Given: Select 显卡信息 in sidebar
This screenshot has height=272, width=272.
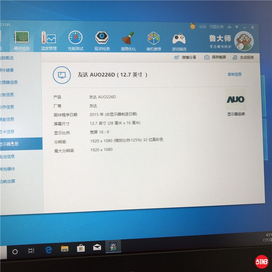Looking at the screenshot, I should (x=7, y=132).
